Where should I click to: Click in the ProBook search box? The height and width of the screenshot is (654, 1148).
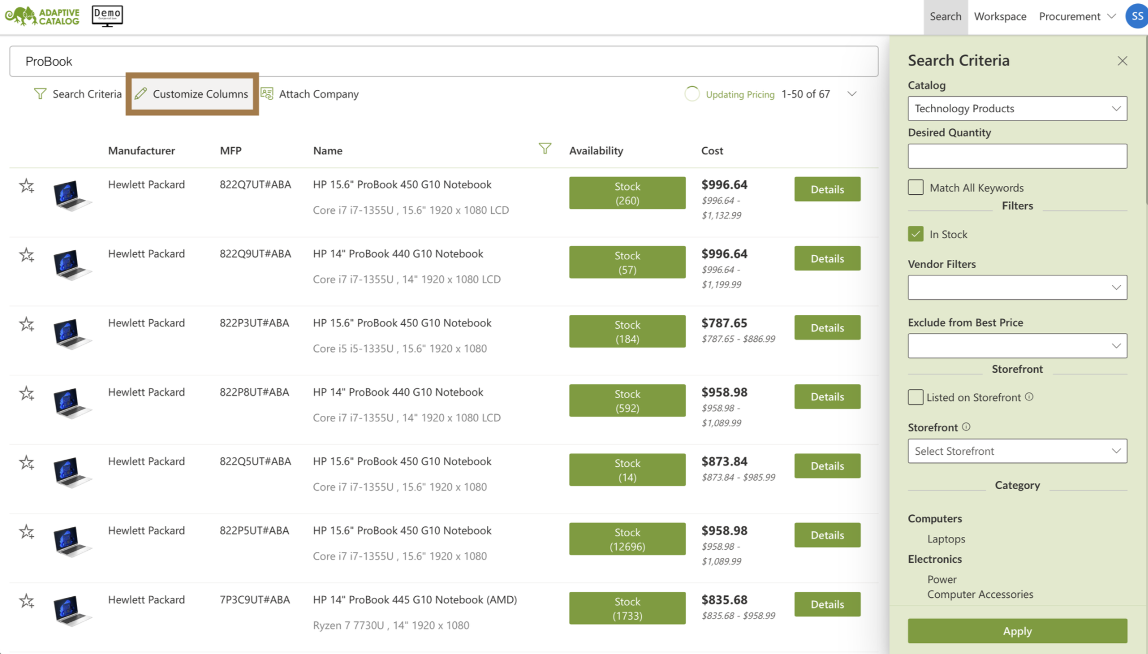coord(443,61)
